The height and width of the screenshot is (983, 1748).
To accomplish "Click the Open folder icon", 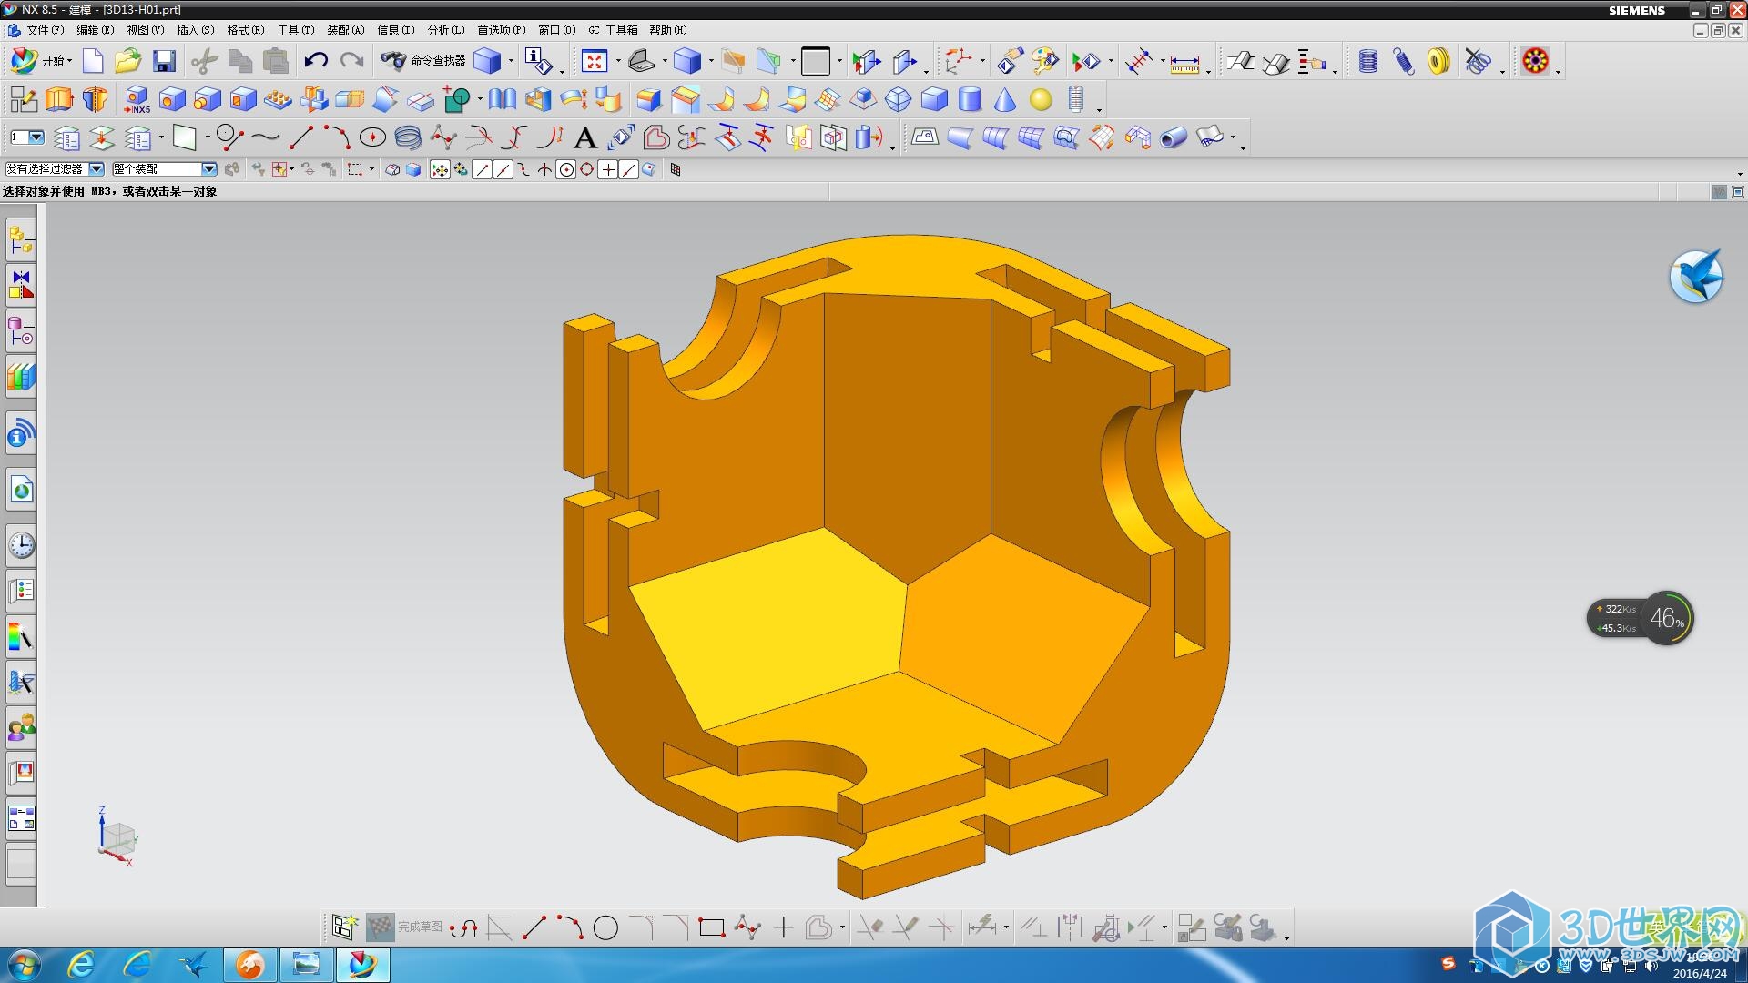I will pos(127,61).
